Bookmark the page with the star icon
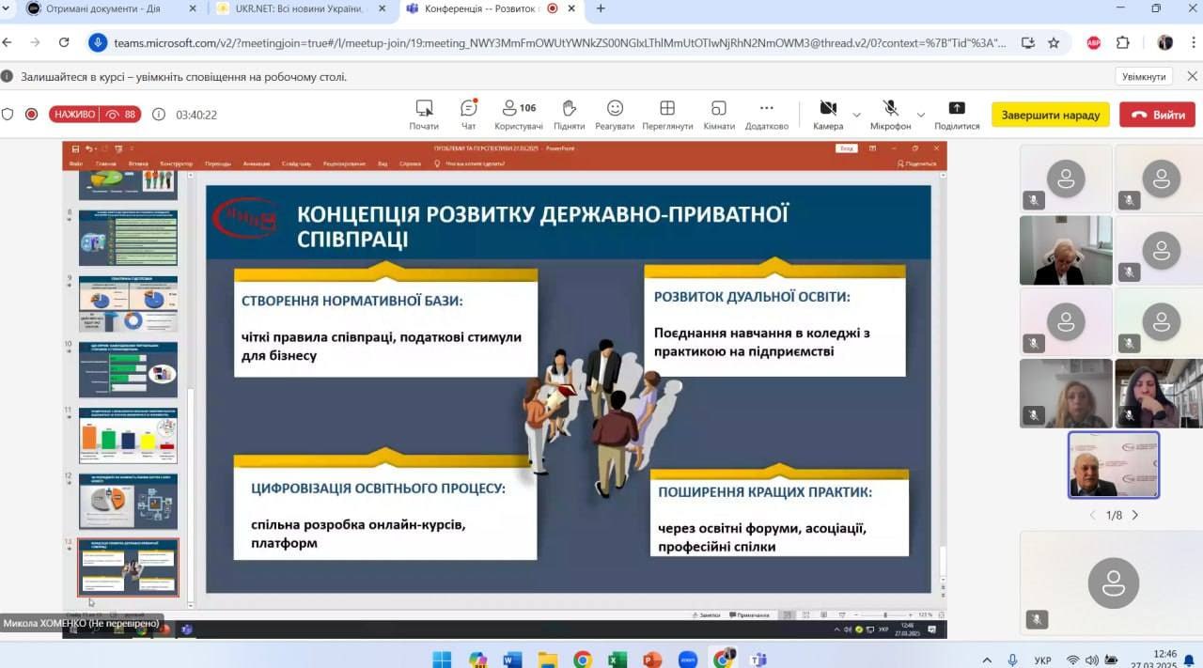 click(1054, 42)
